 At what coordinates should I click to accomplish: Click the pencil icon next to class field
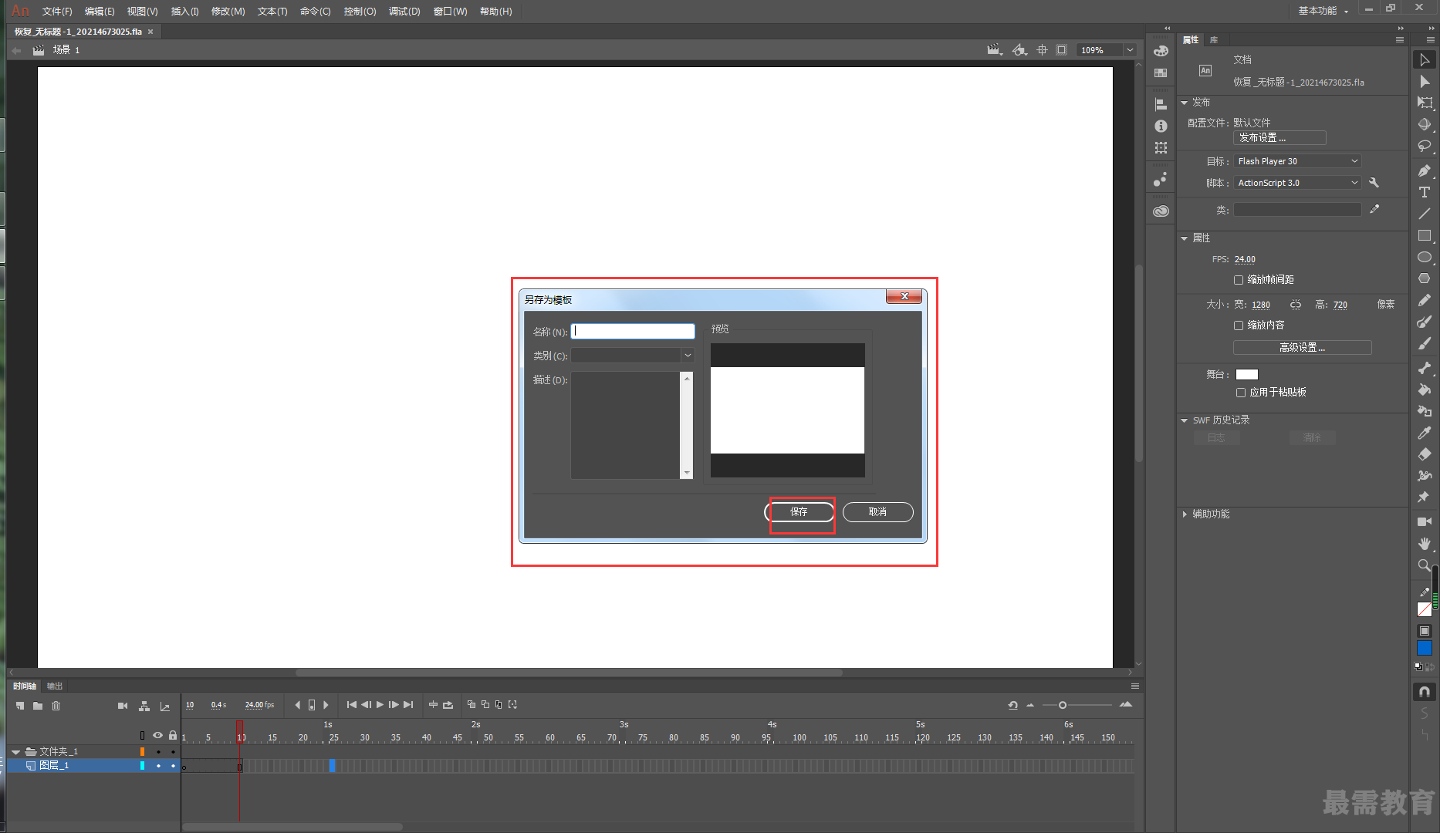pos(1374,209)
